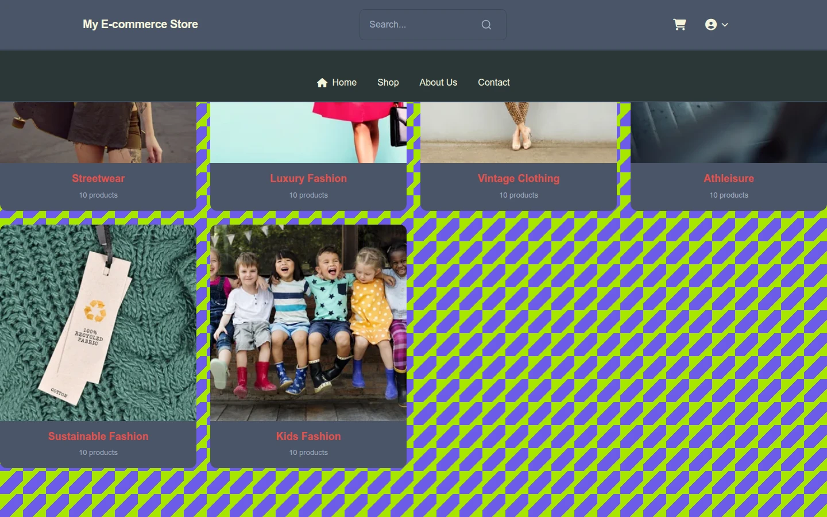This screenshot has height=517, width=827.
Task: Click the Athleisure card image
Action: click(729, 133)
